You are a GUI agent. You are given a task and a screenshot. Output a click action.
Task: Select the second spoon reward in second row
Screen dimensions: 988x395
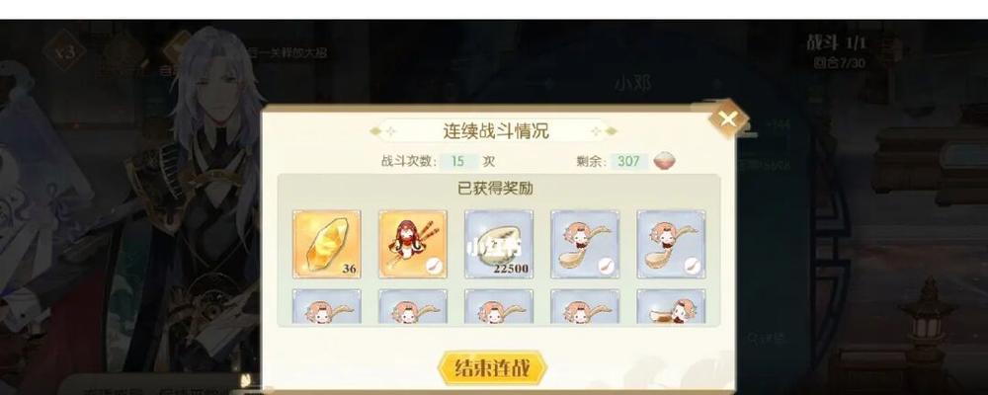[413, 307]
